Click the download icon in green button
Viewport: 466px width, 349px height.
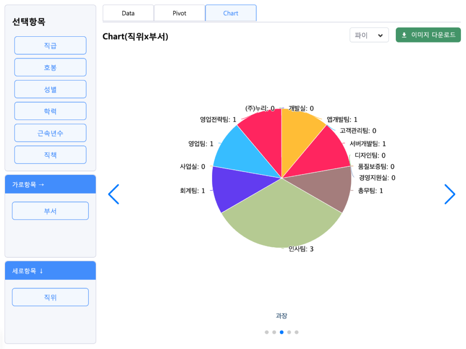click(404, 35)
